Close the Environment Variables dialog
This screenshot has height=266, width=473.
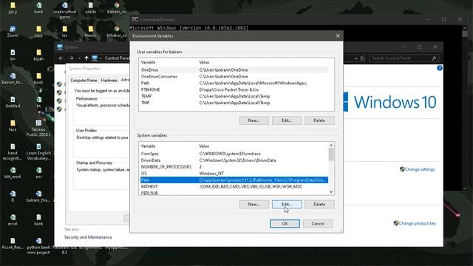pyautogui.click(x=338, y=36)
